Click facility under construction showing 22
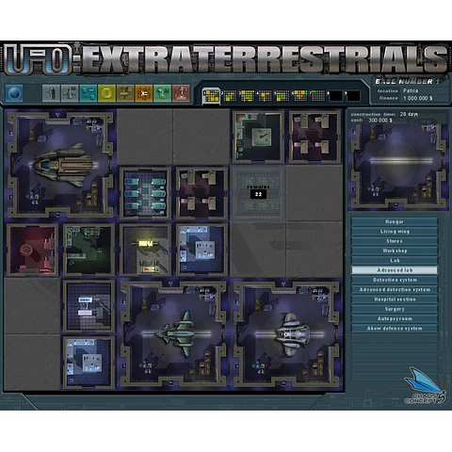Image resolution: width=452 pixels, height=452 pixels. (x=258, y=193)
